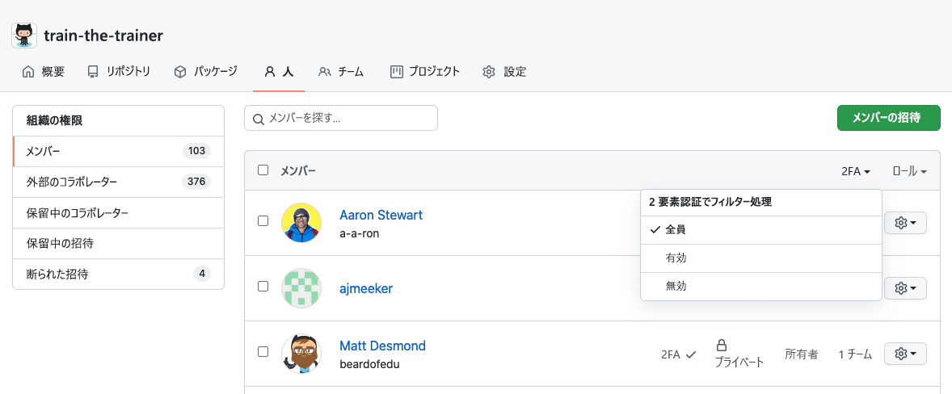Open the 設定 tab
This screenshot has height=394, width=952.
tap(504, 72)
